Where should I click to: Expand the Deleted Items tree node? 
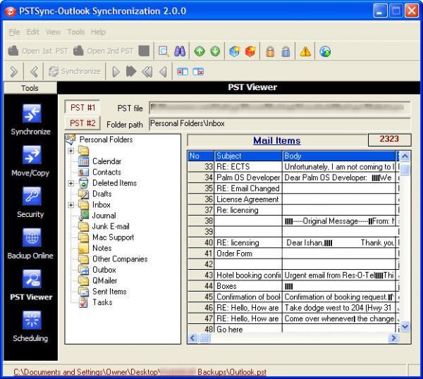71,183
